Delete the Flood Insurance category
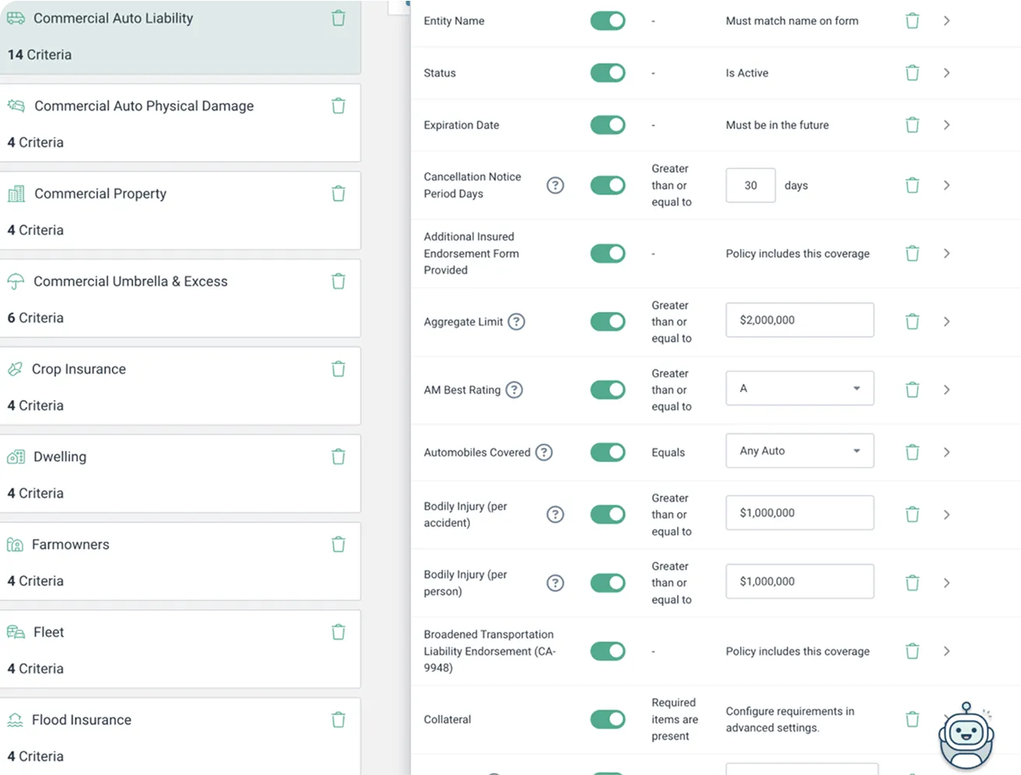 [x=338, y=720]
